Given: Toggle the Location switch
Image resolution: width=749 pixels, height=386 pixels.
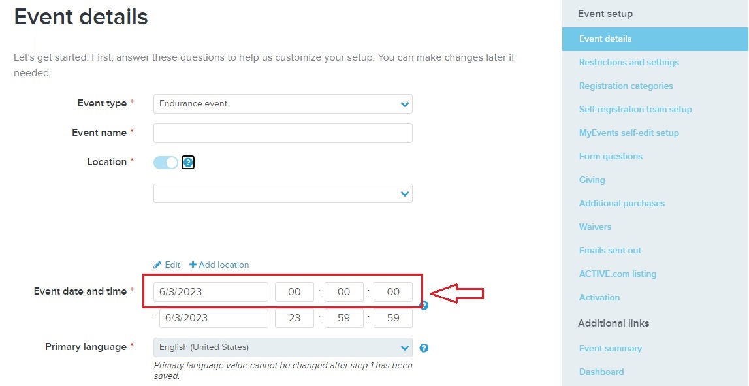Looking at the screenshot, I should click(x=166, y=163).
